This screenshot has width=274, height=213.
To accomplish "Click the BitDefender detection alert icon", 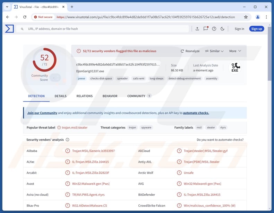I will tap(179, 195).
